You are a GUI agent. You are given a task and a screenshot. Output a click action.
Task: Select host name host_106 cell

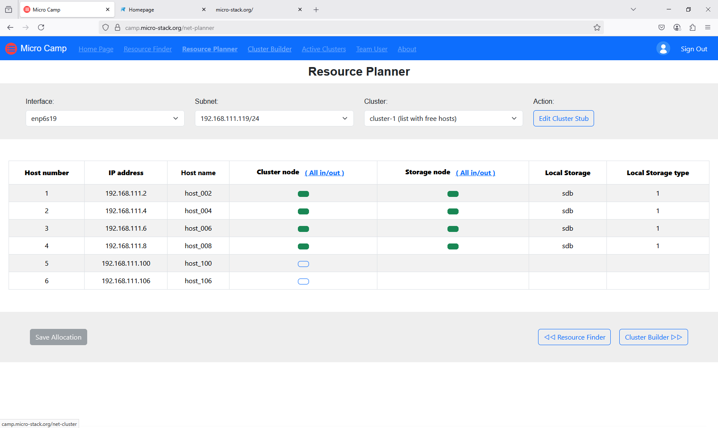[x=198, y=281]
